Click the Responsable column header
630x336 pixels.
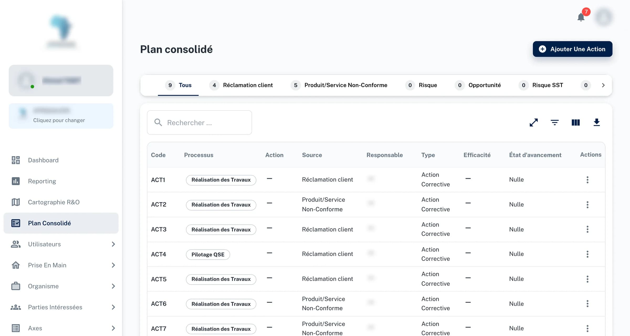tap(385, 155)
